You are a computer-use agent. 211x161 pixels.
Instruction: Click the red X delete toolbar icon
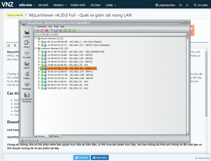pyautogui.click(x=47, y=30)
